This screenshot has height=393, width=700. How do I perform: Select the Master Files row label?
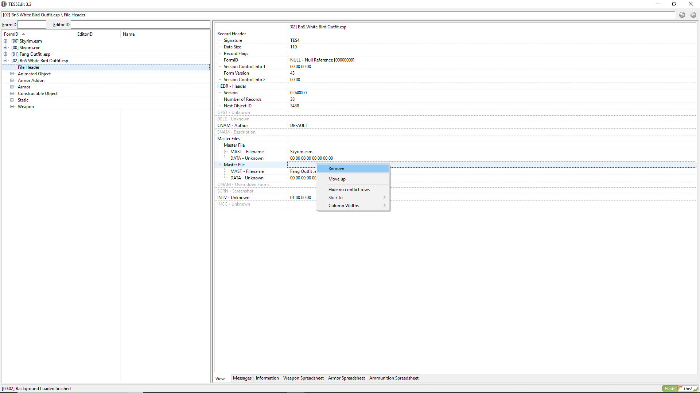tap(229, 139)
